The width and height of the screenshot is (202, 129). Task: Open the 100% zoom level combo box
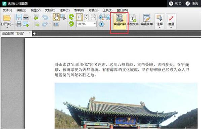point(87,24)
